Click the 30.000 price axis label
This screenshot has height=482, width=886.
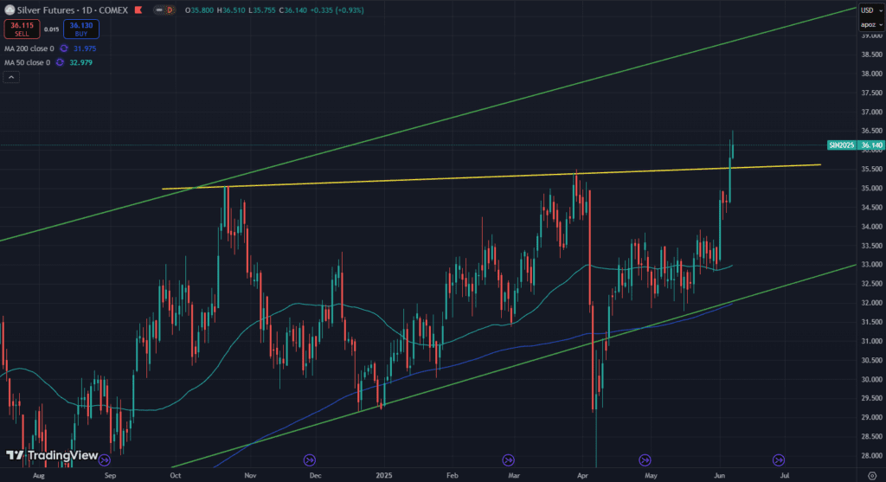coord(872,379)
